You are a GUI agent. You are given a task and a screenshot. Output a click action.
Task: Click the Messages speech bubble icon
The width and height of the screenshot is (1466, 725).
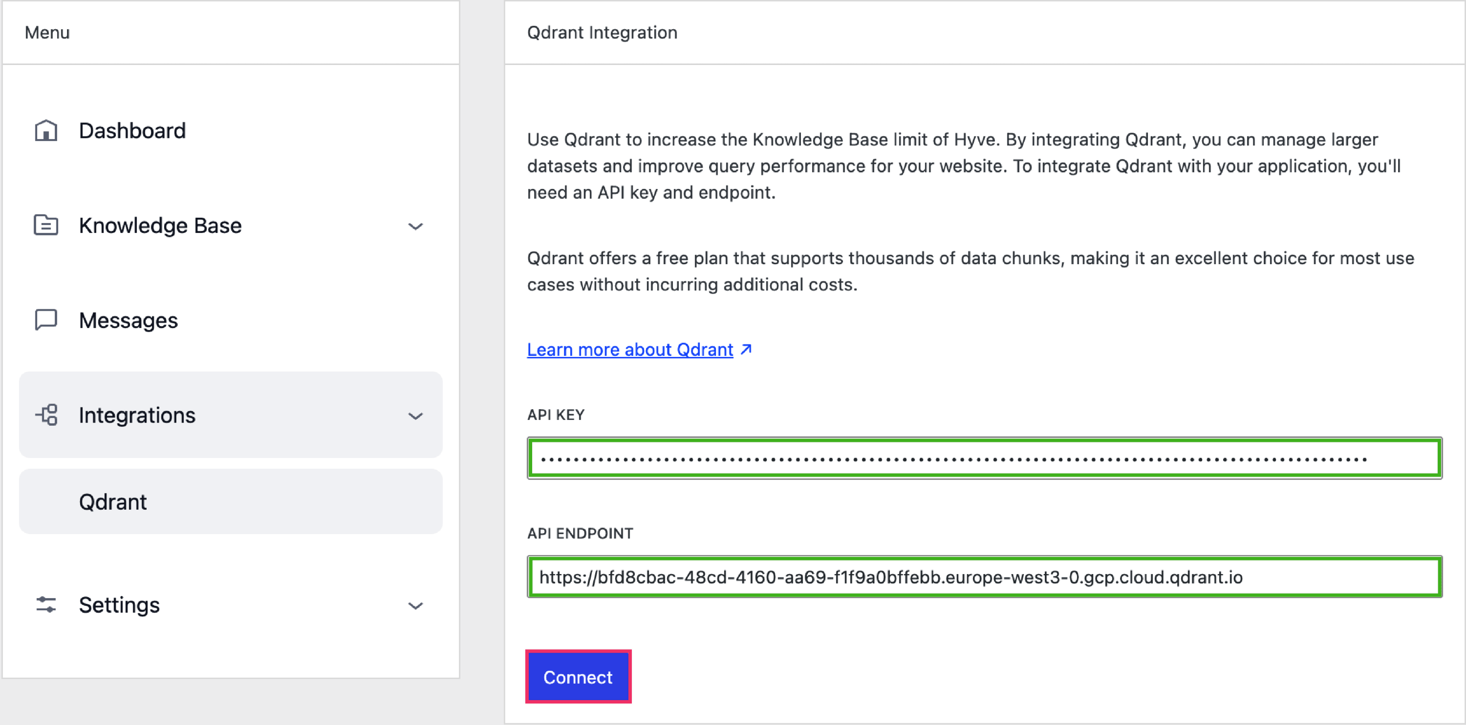point(46,320)
